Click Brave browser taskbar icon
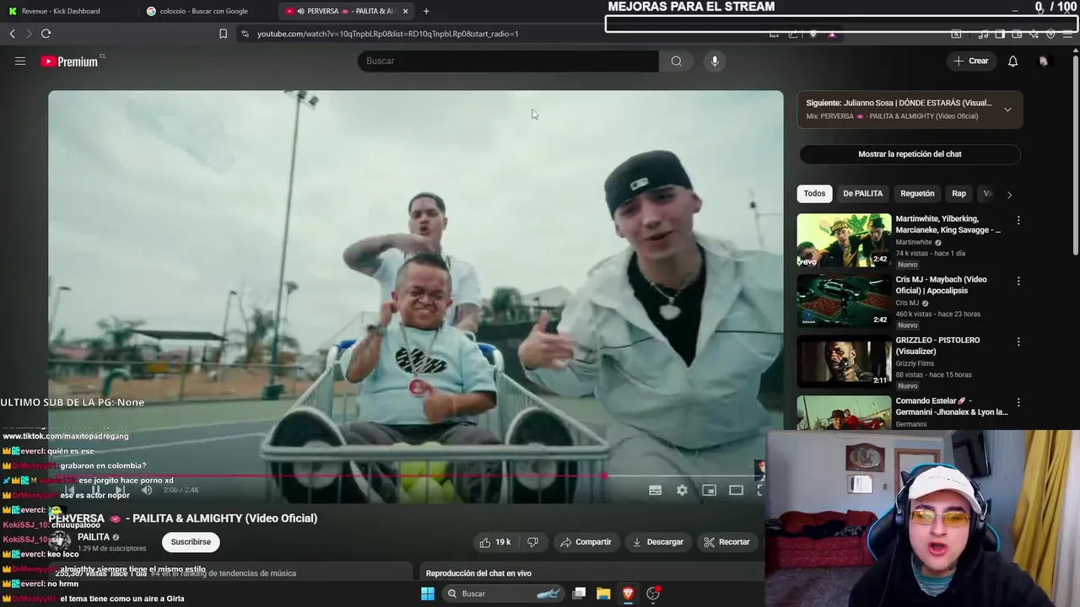This screenshot has width=1080, height=607. coord(628,594)
